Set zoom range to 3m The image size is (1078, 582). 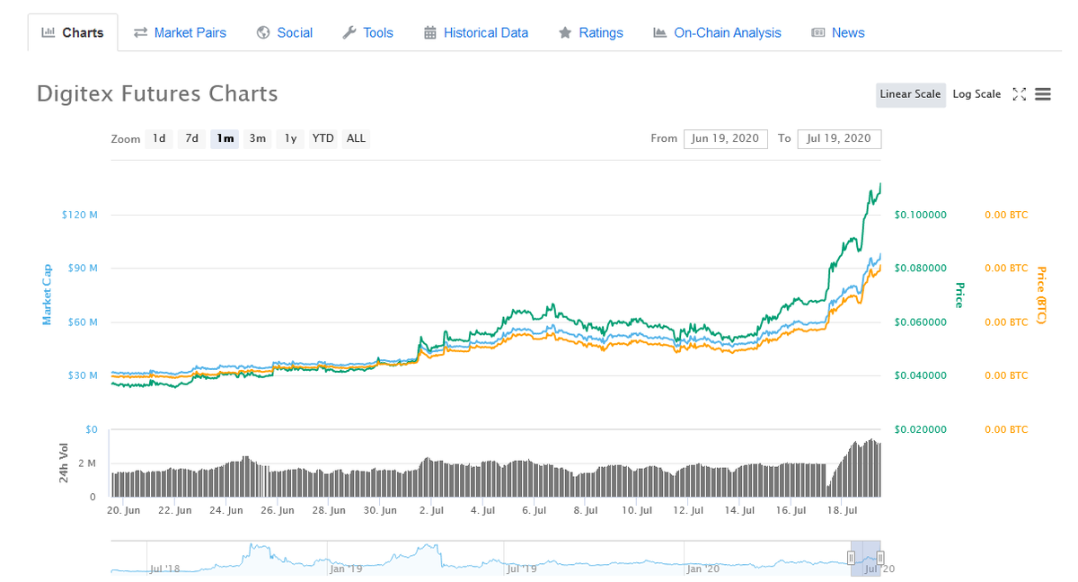(x=258, y=138)
